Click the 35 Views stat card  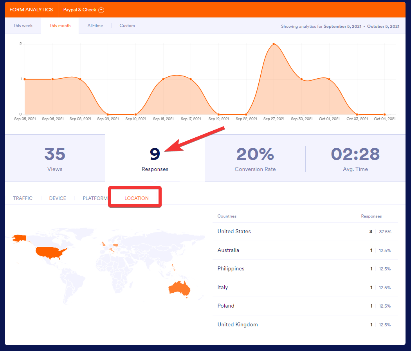(x=55, y=158)
